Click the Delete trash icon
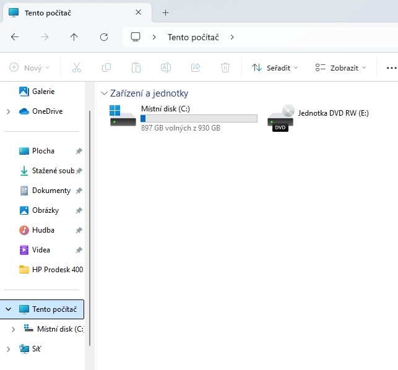Image resolution: width=398 pixels, height=370 pixels. click(225, 67)
